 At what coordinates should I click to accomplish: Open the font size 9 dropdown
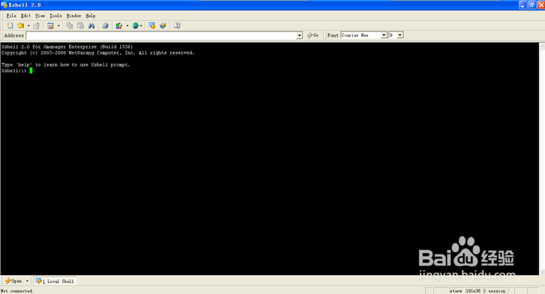[400, 35]
